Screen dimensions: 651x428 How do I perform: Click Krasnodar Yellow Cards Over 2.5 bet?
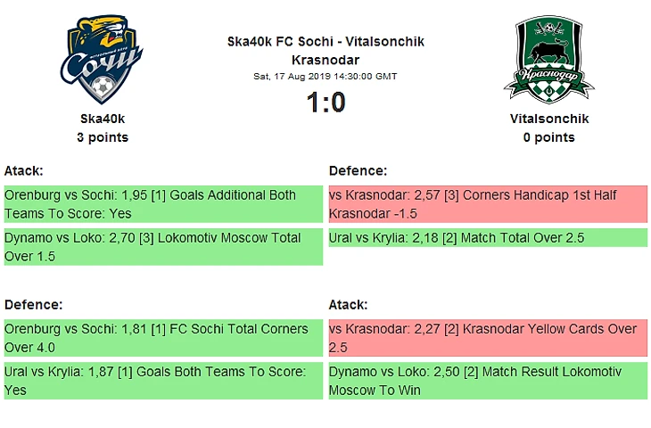pos(488,338)
